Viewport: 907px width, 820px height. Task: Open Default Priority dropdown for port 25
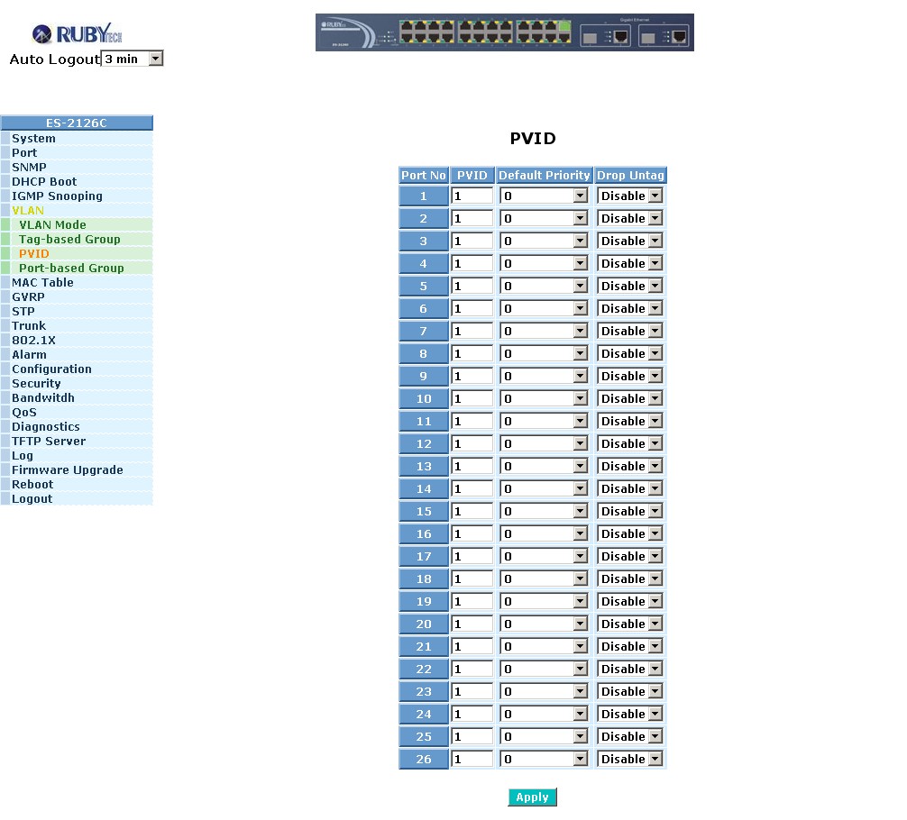coord(544,737)
